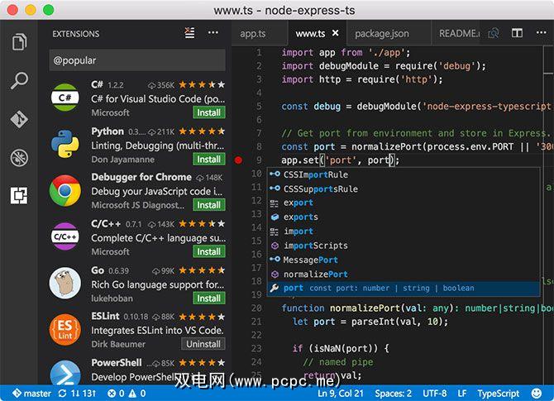Open the Debug view in activity bar

click(x=18, y=157)
